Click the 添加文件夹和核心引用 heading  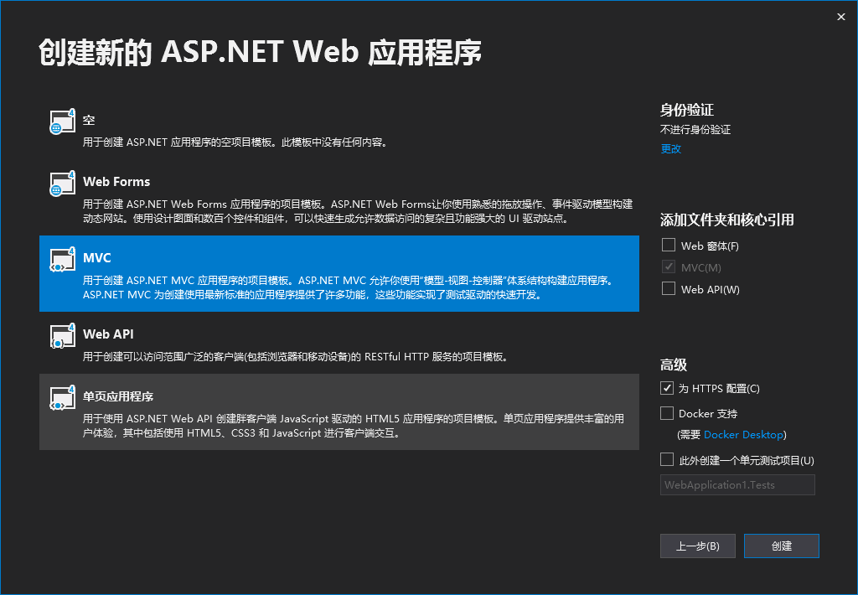pyautogui.click(x=726, y=220)
